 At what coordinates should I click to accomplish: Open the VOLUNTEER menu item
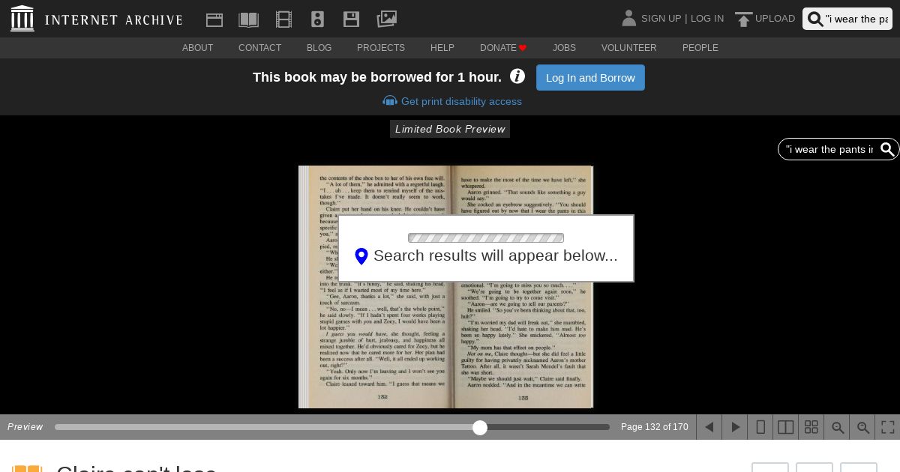click(x=628, y=48)
